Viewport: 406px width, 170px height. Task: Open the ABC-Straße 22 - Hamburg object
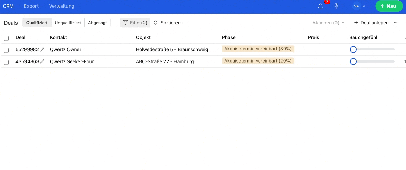coord(165,61)
